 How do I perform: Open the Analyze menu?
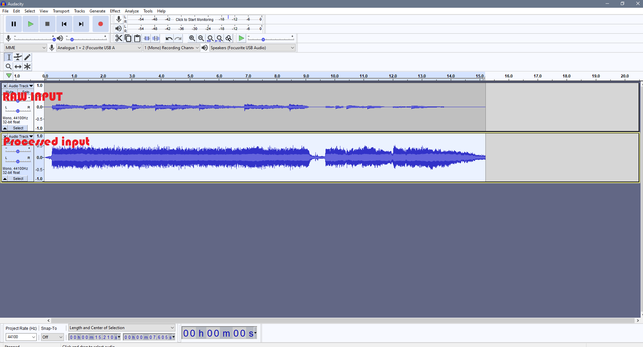132,11
